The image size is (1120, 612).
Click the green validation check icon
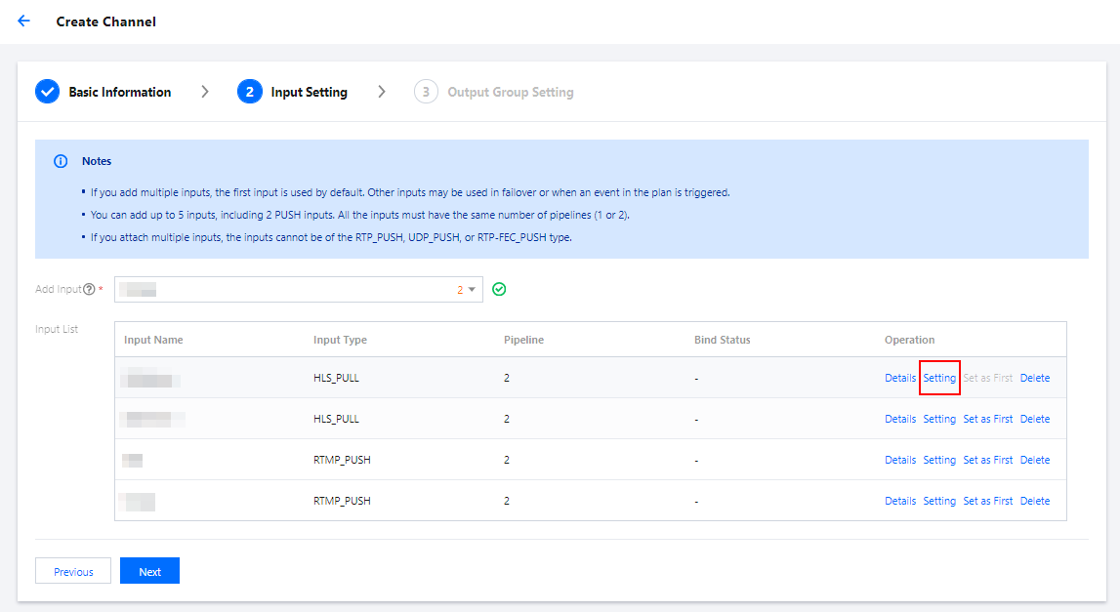pos(499,290)
